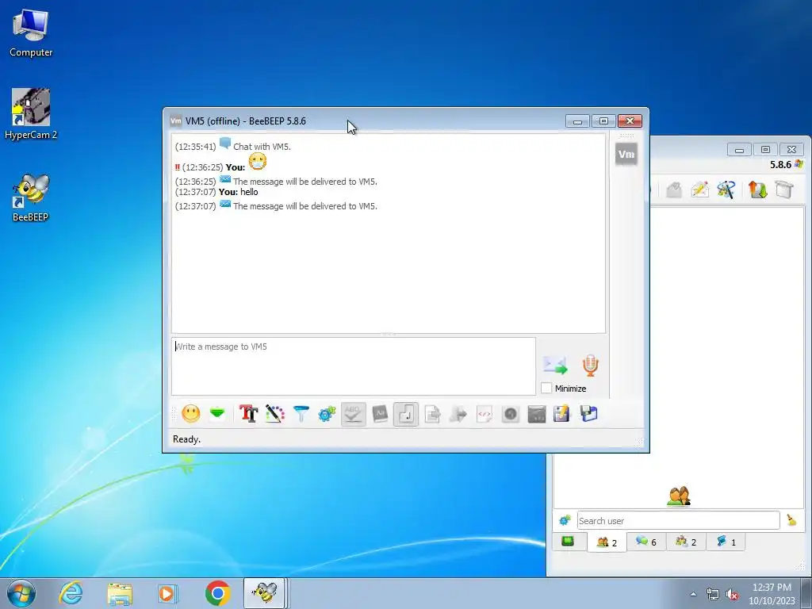Click the blue funnel filter icon

click(301, 414)
